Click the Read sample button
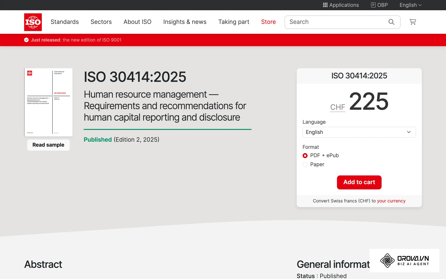This screenshot has height=279, width=446. click(48, 145)
